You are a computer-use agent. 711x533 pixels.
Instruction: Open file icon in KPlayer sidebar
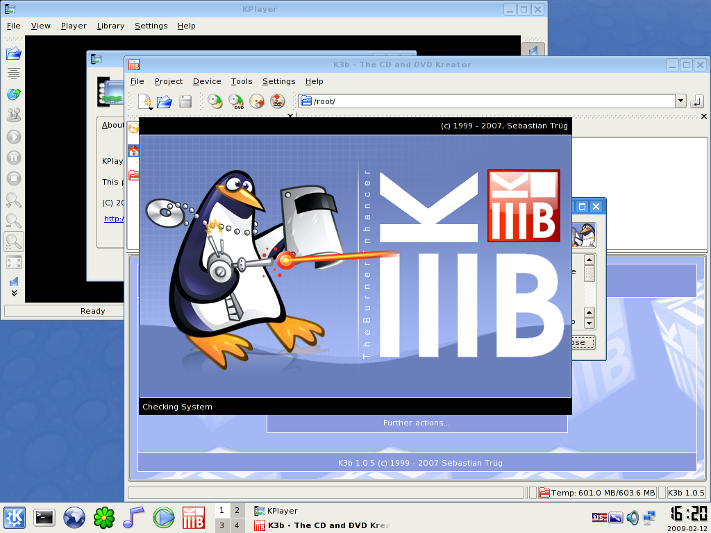(x=14, y=53)
